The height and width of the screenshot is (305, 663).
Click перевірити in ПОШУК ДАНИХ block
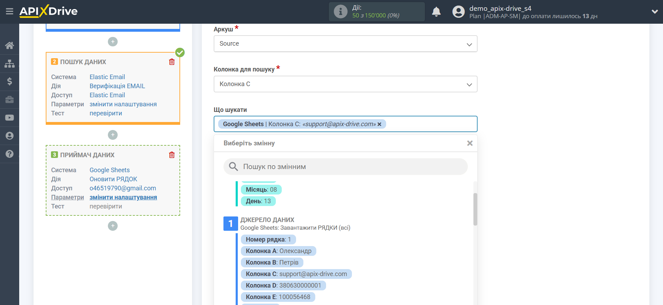[x=106, y=113]
